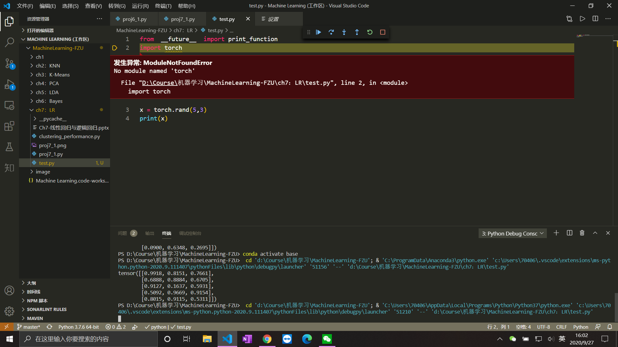Screen dimensions: 618x347
Task: Click the debug Continue button
Action: pos(318,32)
